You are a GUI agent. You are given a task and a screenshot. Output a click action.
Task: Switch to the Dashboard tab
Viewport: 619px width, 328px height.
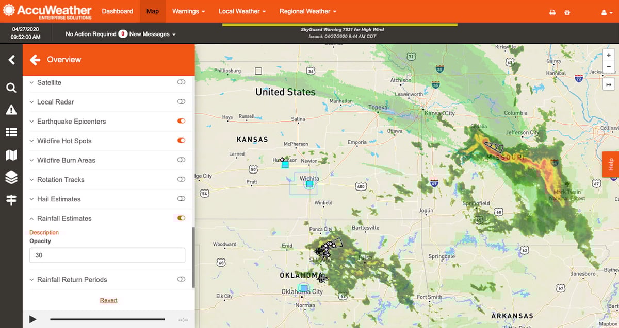pos(117,11)
